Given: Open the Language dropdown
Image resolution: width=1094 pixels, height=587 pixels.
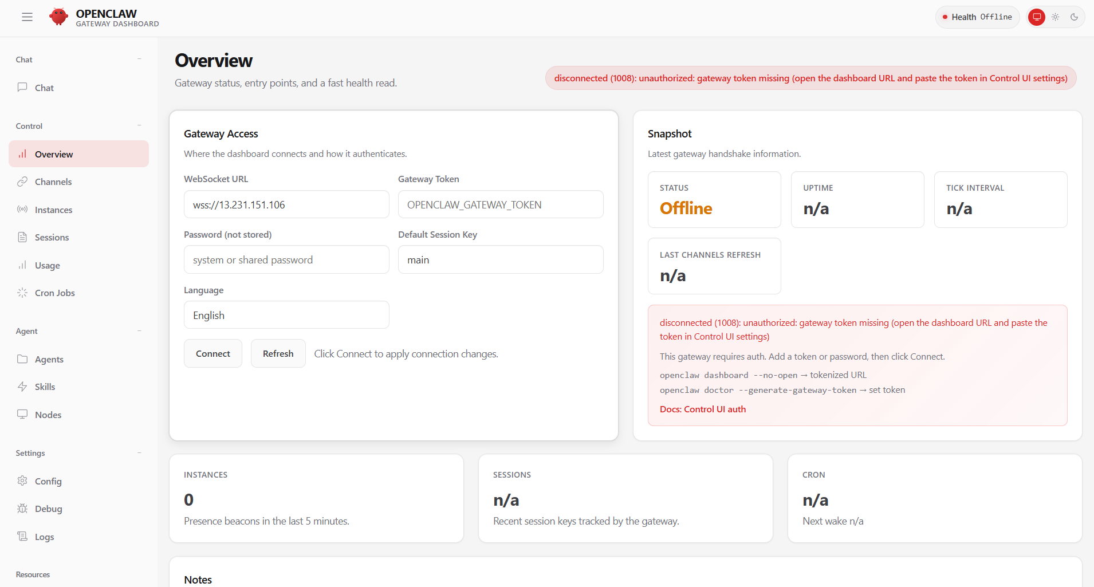Looking at the screenshot, I should click(286, 315).
